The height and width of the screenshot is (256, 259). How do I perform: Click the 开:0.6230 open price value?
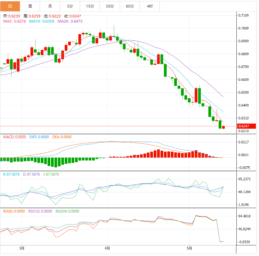[12, 16]
